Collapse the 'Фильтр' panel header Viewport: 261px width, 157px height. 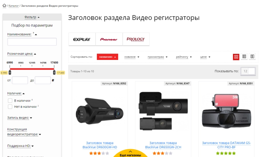(x=32, y=17)
